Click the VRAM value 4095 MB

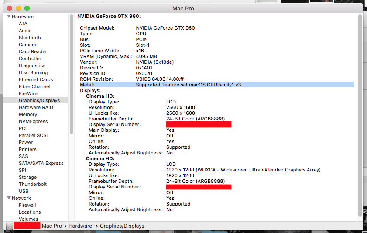click(146, 56)
